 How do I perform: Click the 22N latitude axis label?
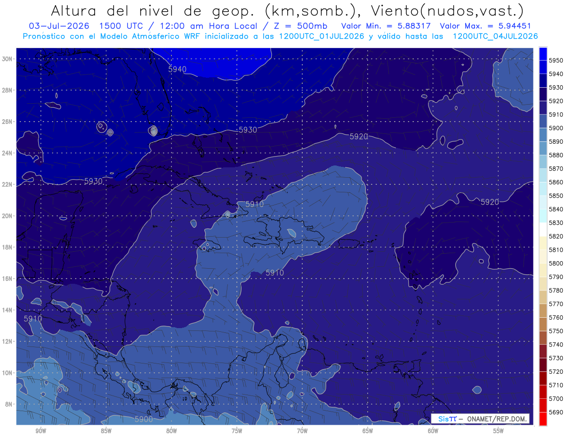point(8,184)
